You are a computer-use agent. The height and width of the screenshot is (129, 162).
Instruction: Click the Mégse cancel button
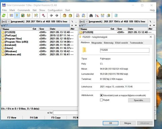point(128,123)
